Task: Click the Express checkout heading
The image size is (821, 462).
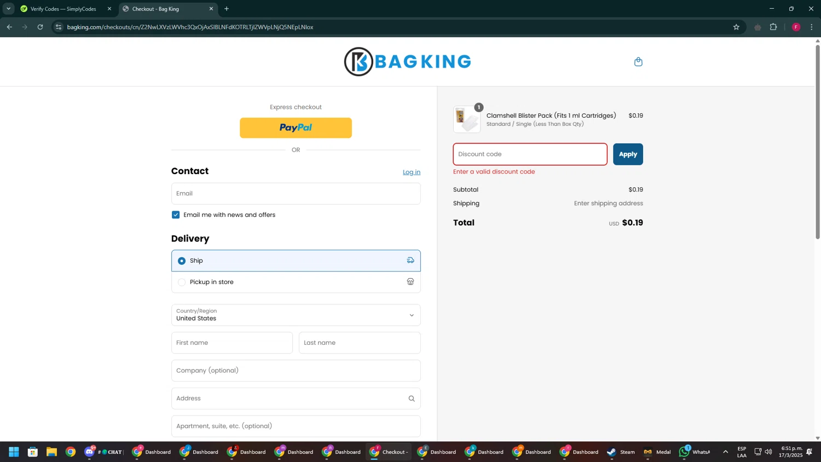Action: [296, 107]
